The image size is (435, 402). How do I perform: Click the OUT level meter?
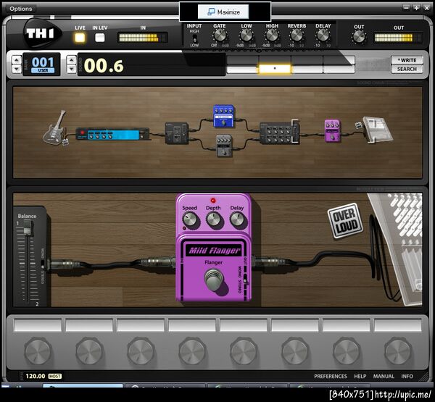(398, 38)
